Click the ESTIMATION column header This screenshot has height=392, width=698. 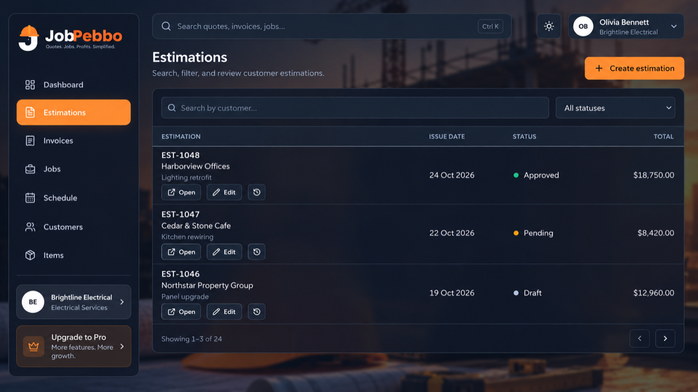[181, 136]
